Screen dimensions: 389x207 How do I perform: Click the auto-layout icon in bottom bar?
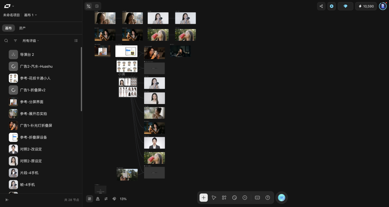tap(106, 199)
